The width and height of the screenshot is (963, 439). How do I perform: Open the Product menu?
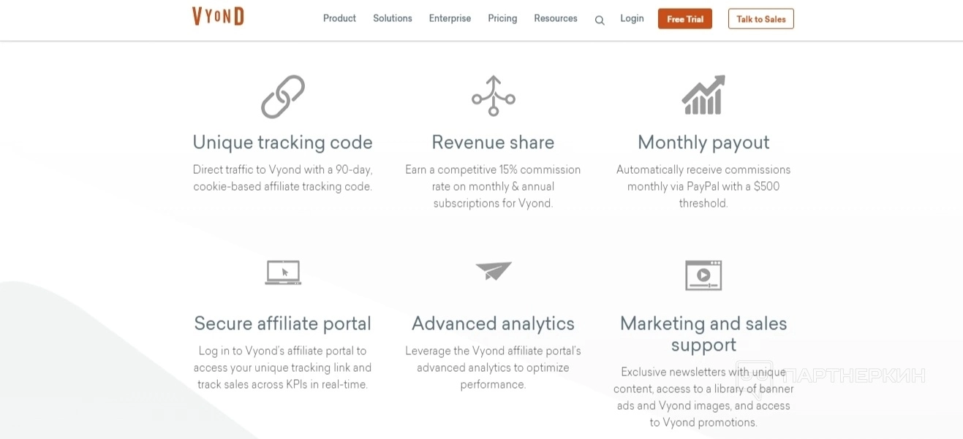point(339,18)
